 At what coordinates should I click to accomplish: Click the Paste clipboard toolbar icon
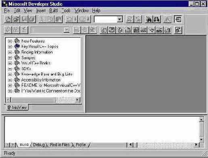coord(59,19)
